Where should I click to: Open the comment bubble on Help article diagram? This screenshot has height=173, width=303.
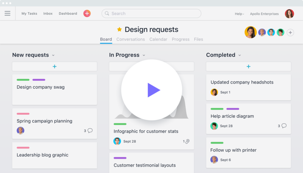click(x=284, y=126)
